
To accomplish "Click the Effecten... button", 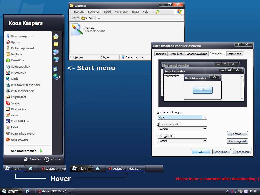I will [x=237, y=134].
